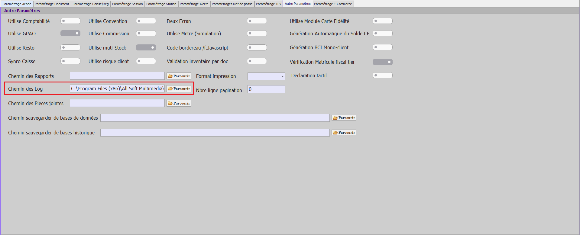Browse for Chemin des Log folder

point(179,89)
